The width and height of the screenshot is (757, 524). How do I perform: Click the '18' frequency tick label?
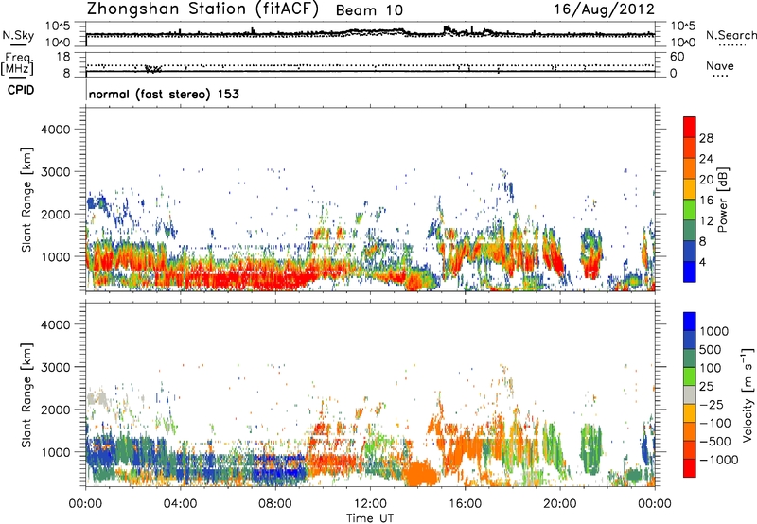[x=63, y=57]
